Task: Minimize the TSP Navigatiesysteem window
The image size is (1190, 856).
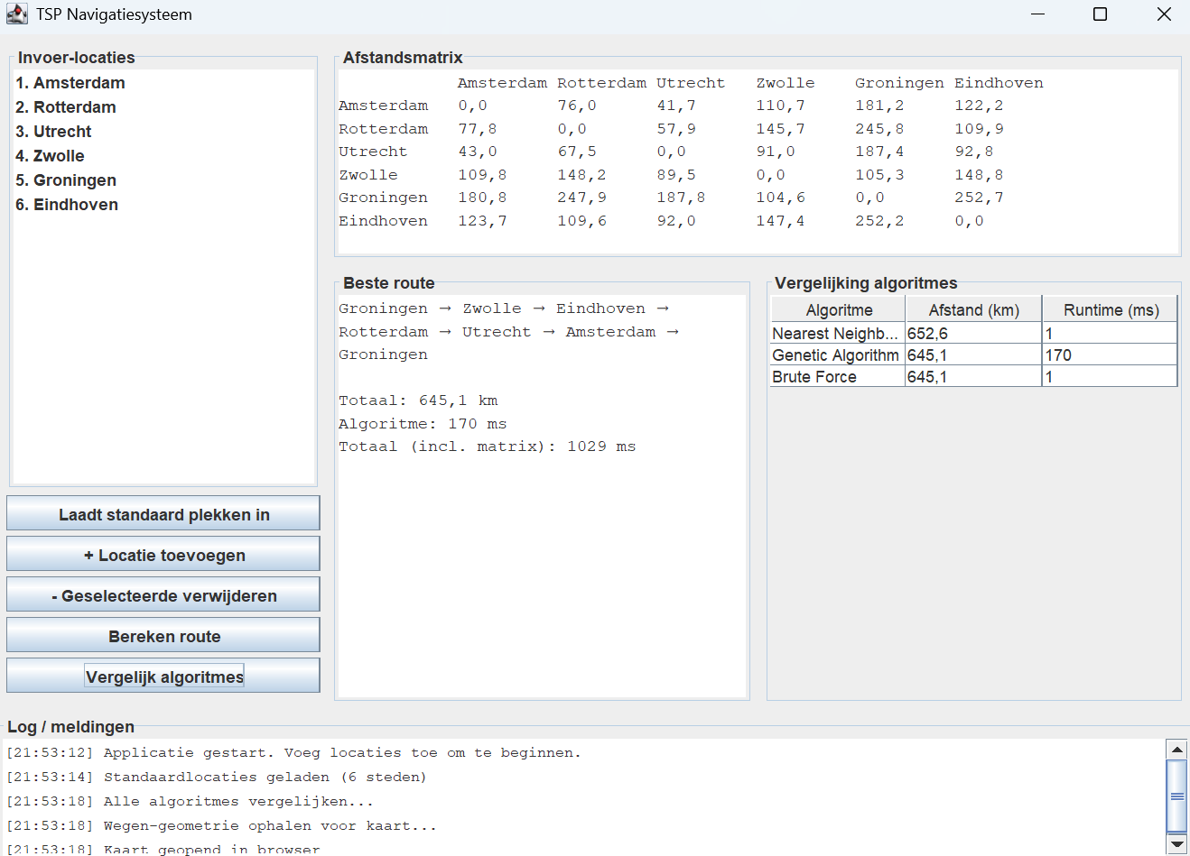Action: click(x=1037, y=14)
